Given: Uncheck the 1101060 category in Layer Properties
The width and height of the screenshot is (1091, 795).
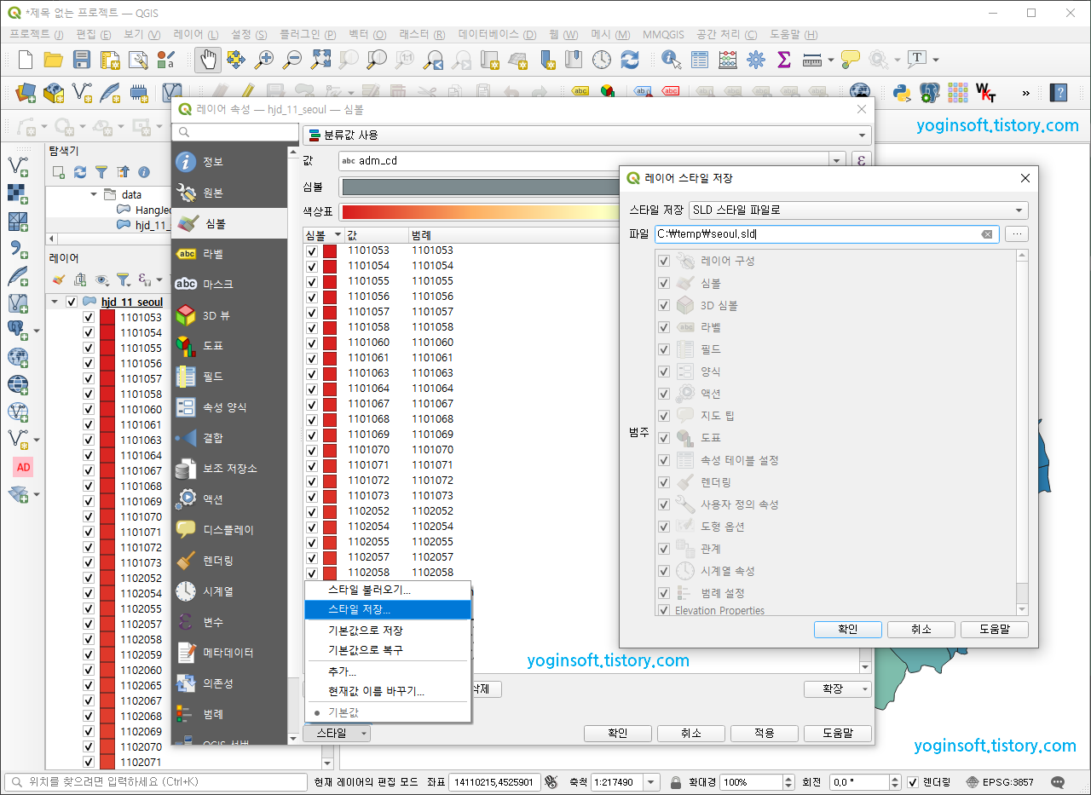Looking at the screenshot, I should point(312,343).
